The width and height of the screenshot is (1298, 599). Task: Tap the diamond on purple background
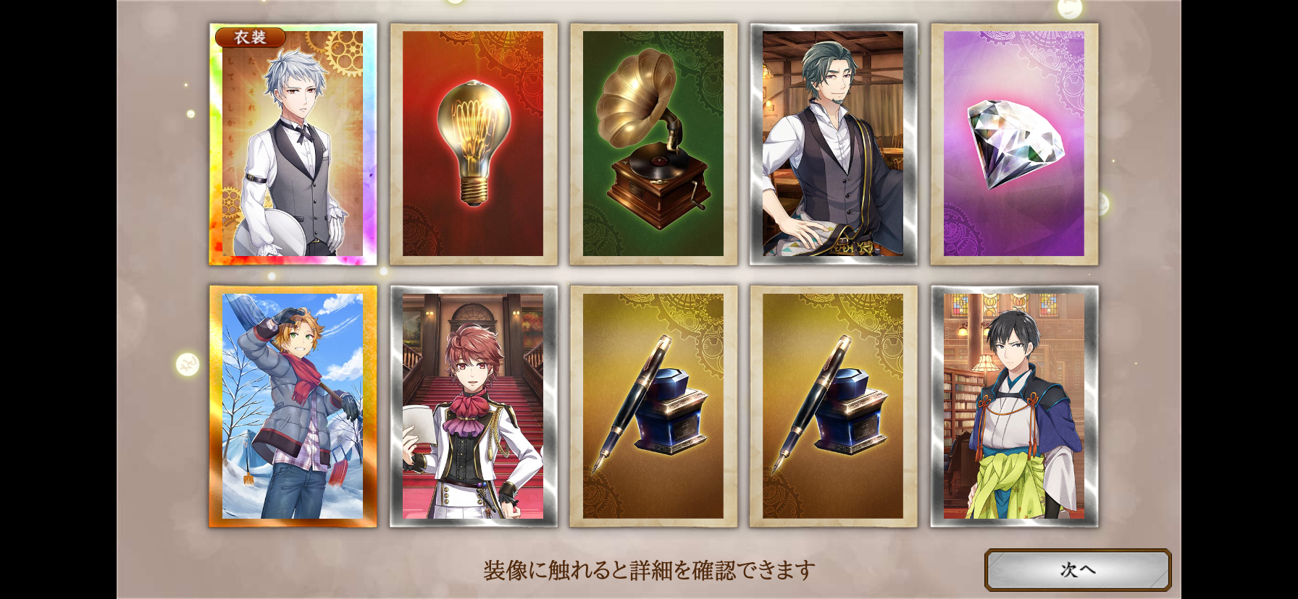[1016, 145]
